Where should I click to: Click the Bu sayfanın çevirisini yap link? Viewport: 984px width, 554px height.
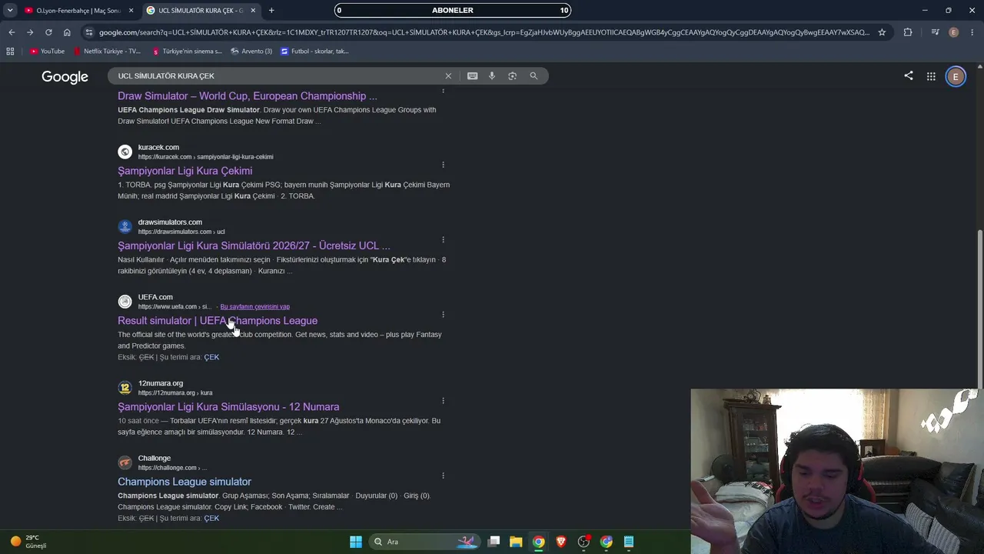click(x=255, y=307)
